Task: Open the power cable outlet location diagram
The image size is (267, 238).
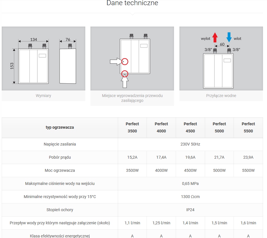Action: (x=132, y=59)
